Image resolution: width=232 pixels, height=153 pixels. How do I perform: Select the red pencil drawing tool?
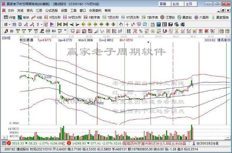(x=6, y=31)
